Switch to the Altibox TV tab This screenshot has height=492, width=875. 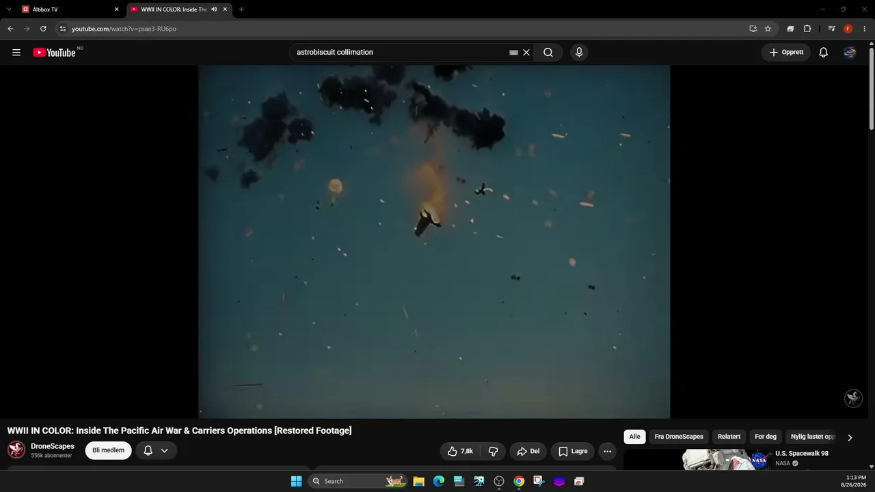(71, 10)
